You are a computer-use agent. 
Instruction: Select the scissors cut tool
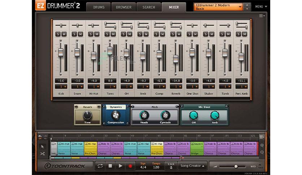click(42, 154)
